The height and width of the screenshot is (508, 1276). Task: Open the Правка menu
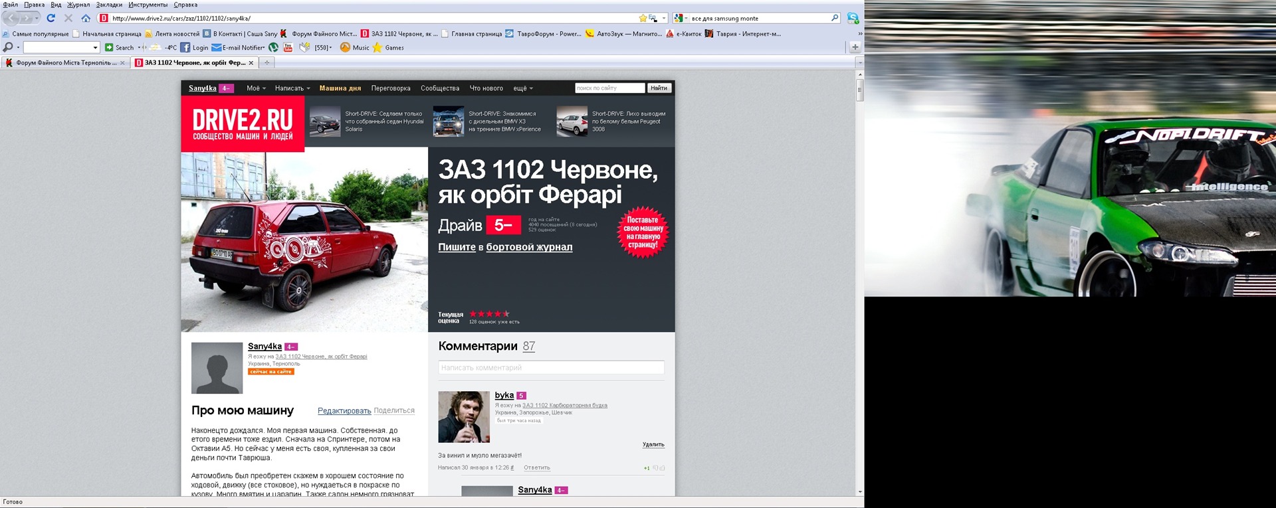point(34,5)
